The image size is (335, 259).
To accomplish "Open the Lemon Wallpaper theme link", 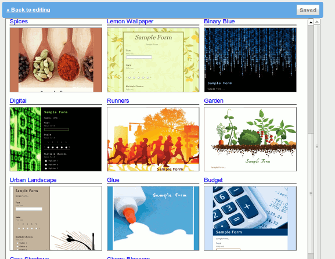I will point(130,21).
